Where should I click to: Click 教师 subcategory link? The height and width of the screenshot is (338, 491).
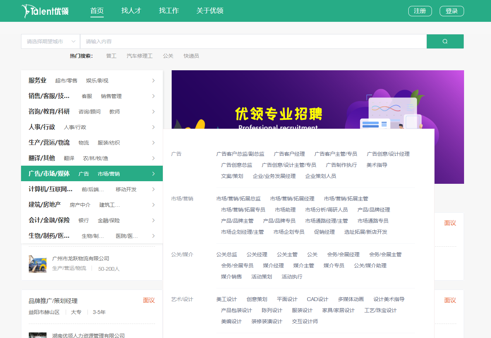click(114, 112)
